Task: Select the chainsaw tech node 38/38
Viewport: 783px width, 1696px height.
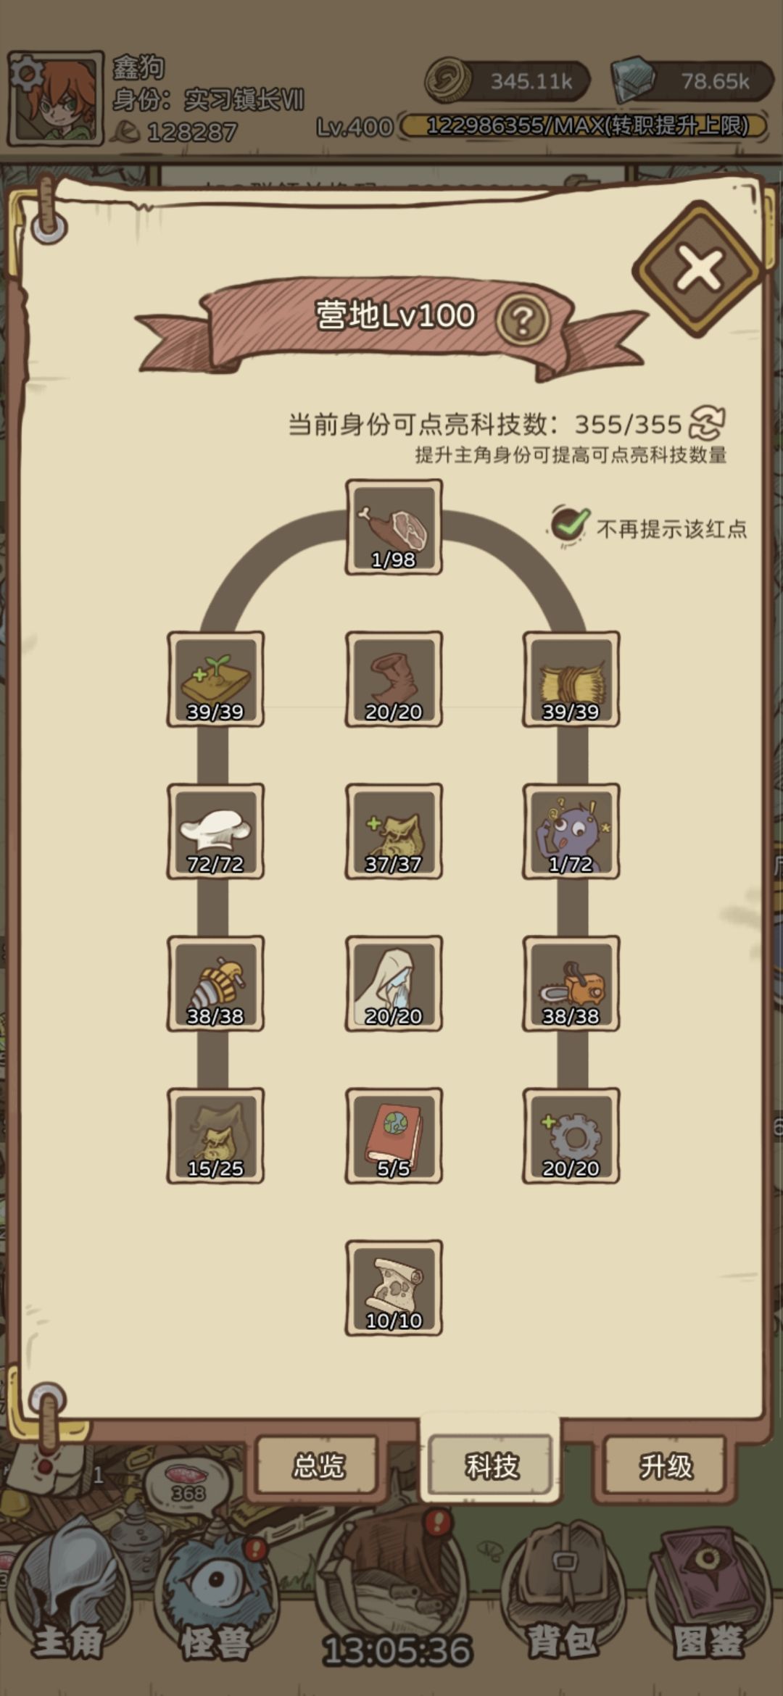Action: point(571,984)
